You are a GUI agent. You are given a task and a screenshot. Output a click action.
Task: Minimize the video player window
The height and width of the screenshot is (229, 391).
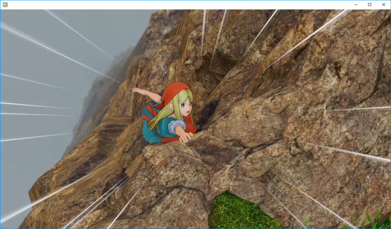click(356, 5)
